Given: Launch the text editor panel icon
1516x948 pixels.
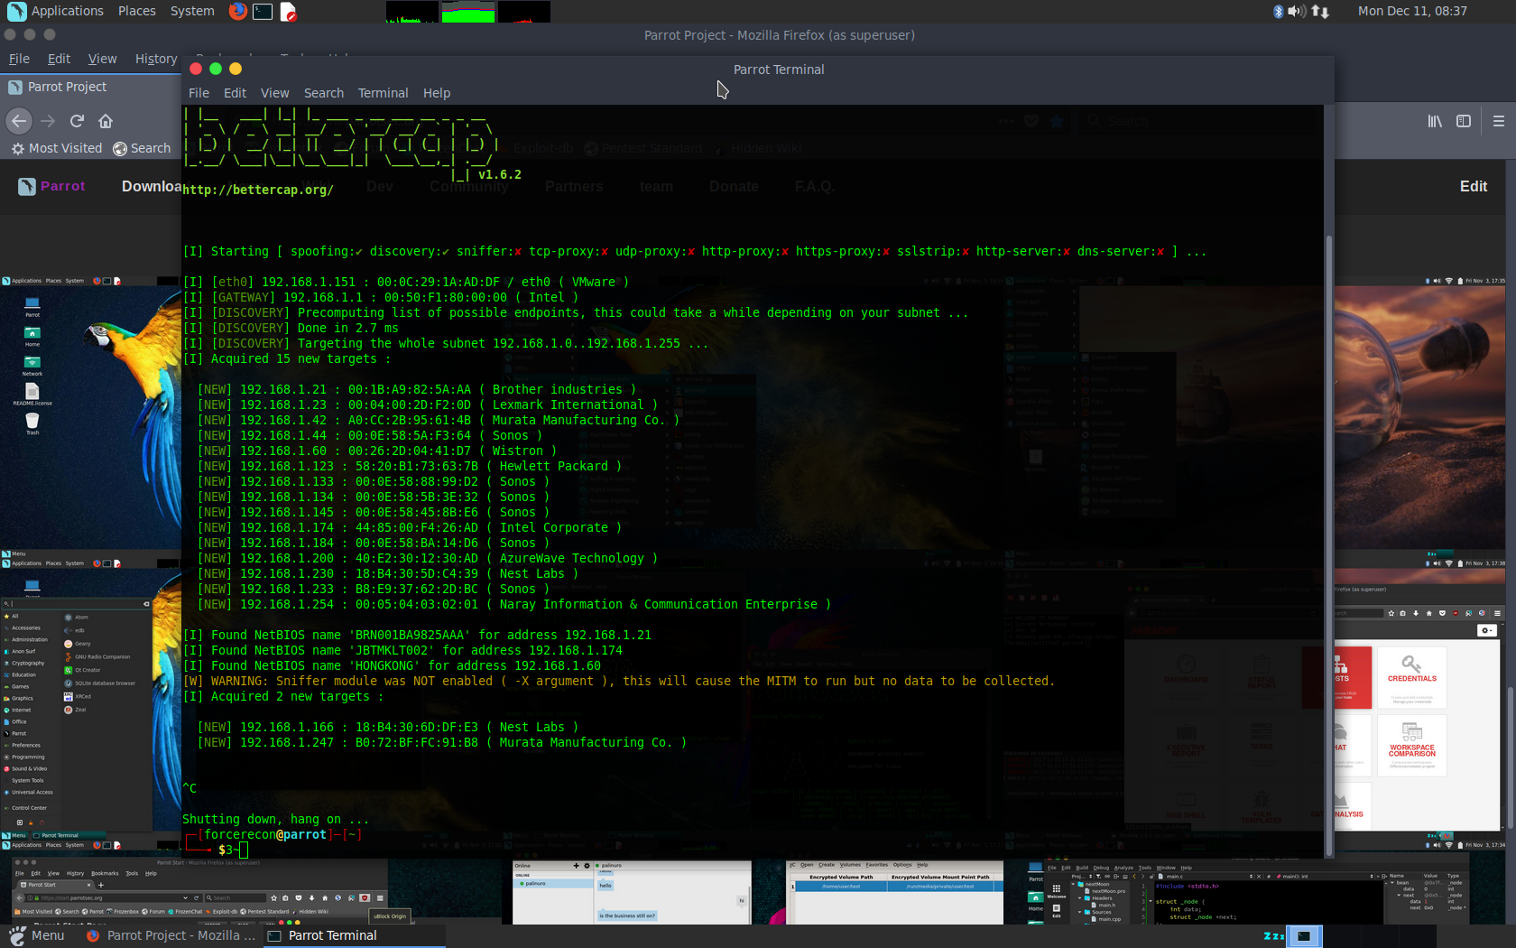Looking at the screenshot, I should 288,11.
